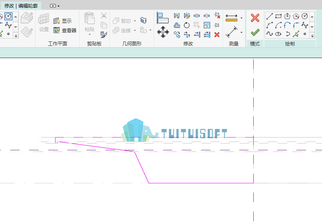Select the Rotate tool
Viewport: 322px width, 224px height.
pyautogui.click(x=187, y=26)
